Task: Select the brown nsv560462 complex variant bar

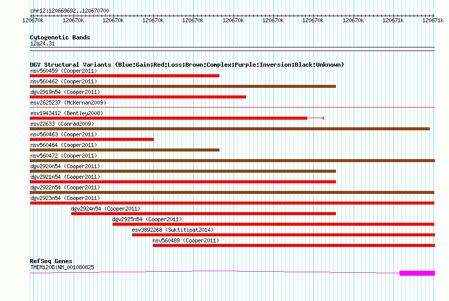Action: [x=183, y=86]
